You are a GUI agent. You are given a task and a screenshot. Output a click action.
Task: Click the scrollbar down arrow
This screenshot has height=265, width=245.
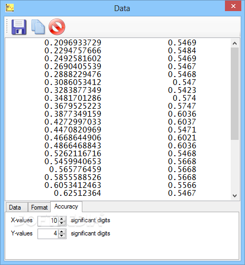point(234,196)
